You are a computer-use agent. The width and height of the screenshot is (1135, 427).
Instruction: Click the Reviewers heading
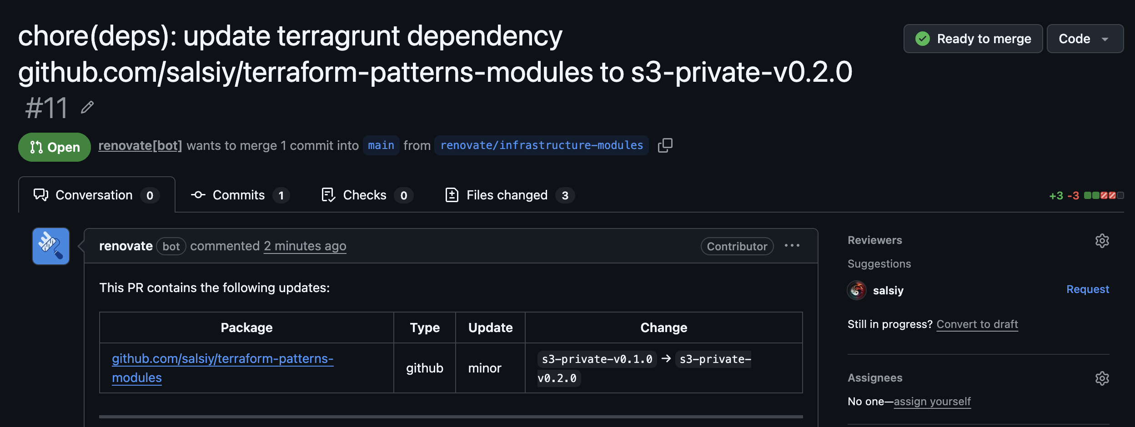click(875, 240)
